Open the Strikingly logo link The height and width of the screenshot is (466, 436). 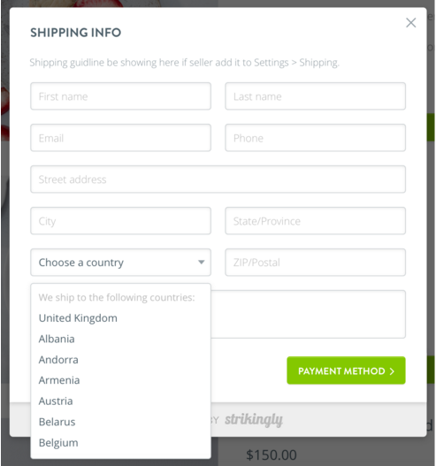click(x=254, y=420)
